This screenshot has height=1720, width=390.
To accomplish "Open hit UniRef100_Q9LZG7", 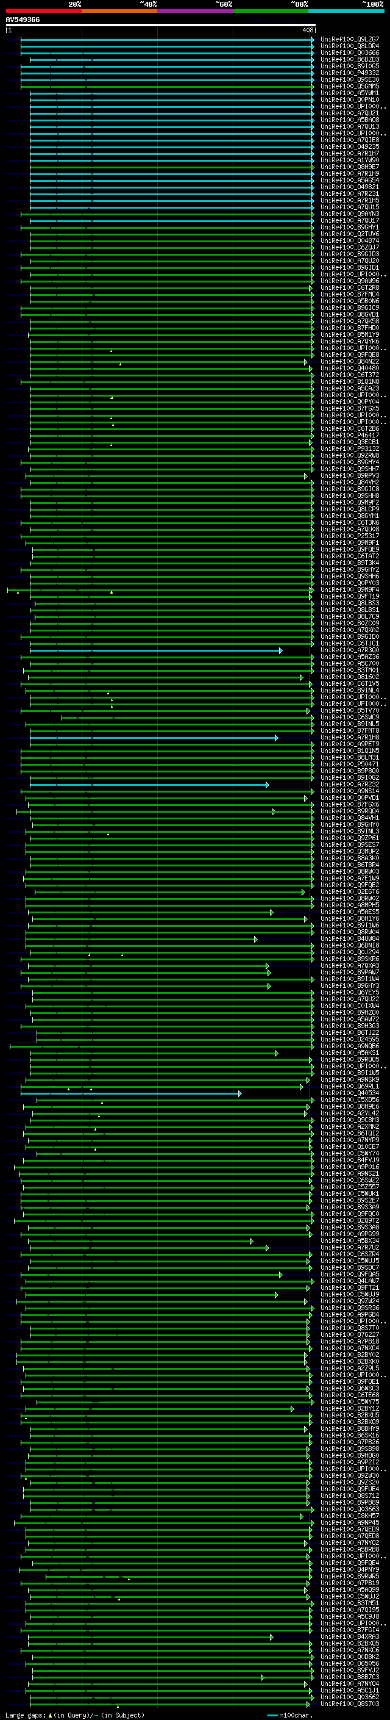I will [350, 40].
